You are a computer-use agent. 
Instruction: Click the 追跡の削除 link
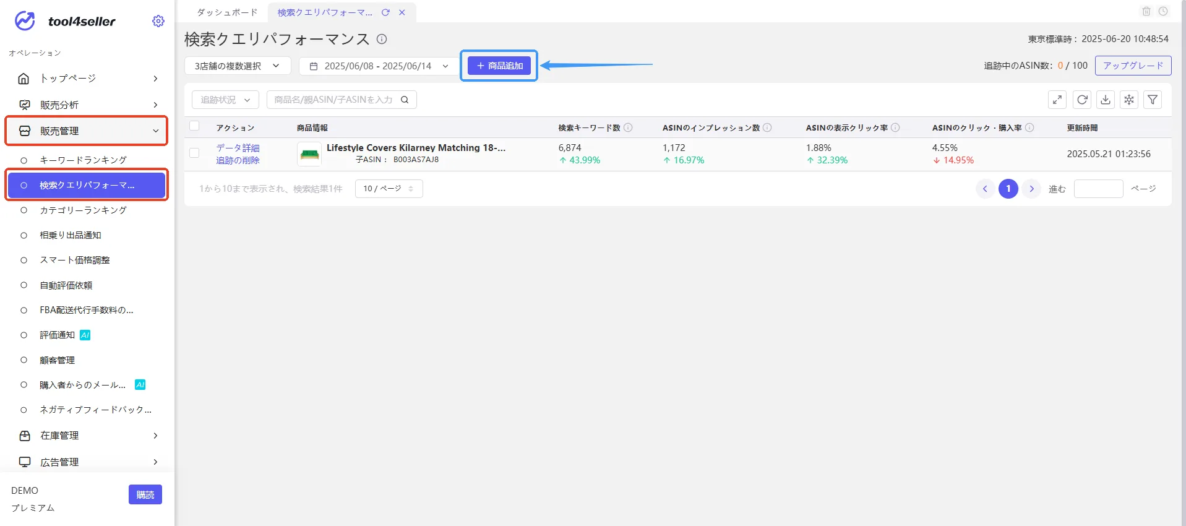[238, 160]
